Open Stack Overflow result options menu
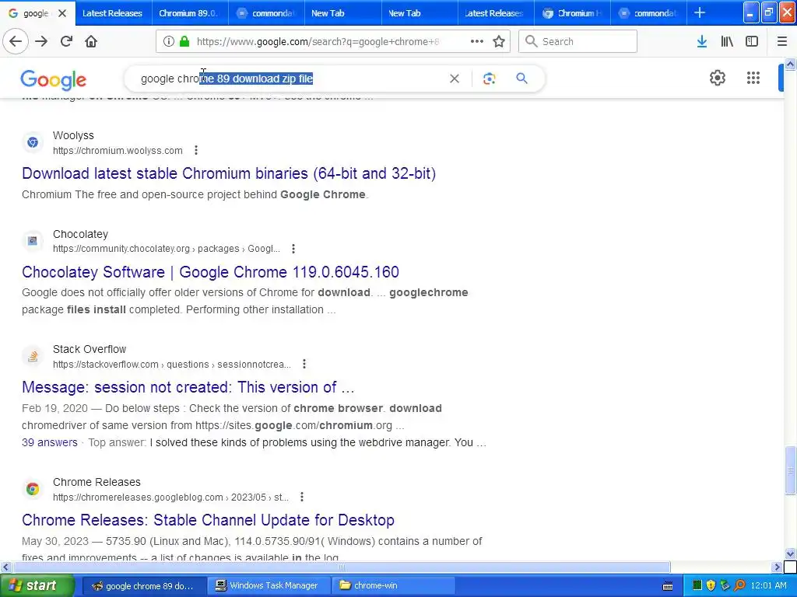 [x=304, y=364]
